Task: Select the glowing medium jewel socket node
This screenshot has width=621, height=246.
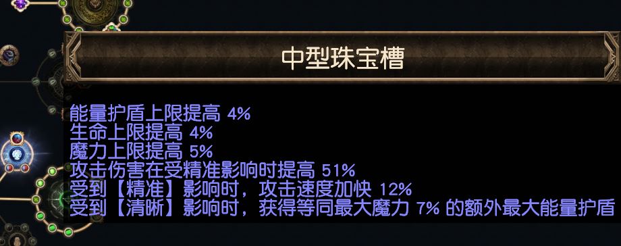Action: pos(17,154)
